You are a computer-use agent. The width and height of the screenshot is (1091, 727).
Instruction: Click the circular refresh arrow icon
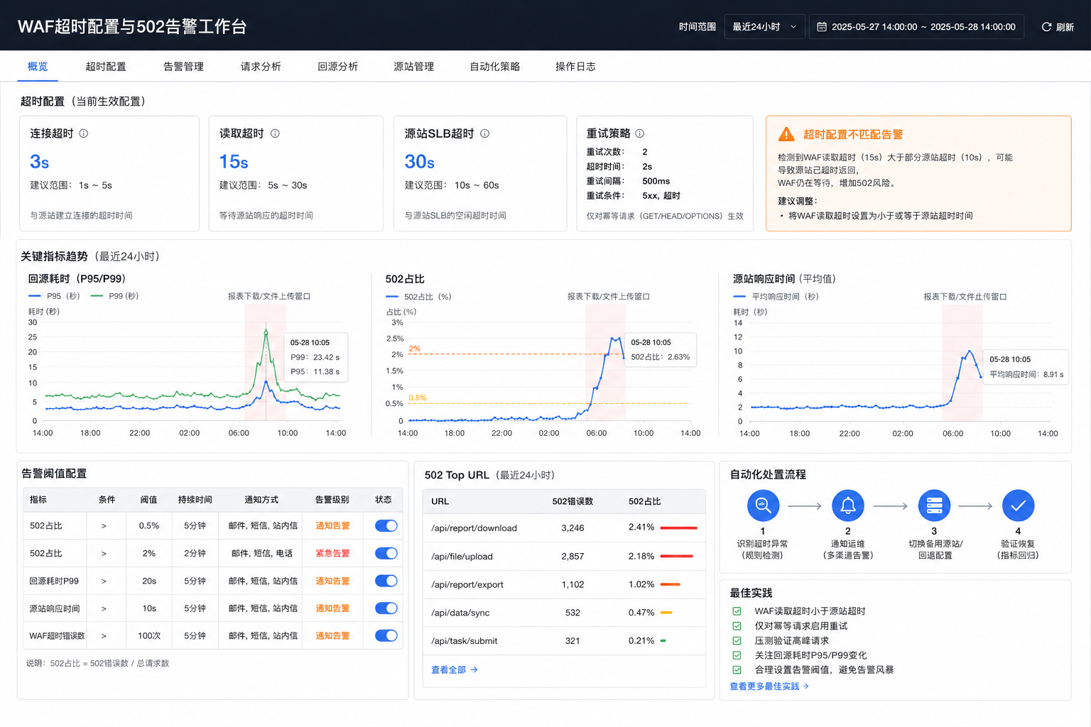[x=1046, y=27]
